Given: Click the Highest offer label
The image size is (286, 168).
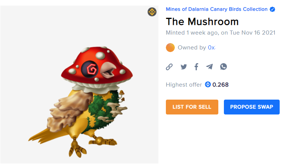Looking at the screenshot, I should point(184,85).
